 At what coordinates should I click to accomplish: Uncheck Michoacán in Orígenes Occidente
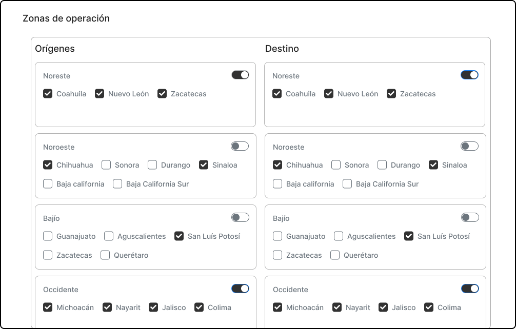pos(48,307)
